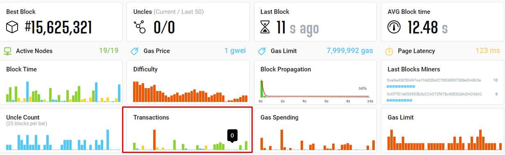Click the best block number #15,625,321
This screenshot has height=155, width=505.
click(x=58, y=27)
